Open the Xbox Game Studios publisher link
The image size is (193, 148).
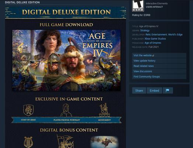pyautogui.click(x=155, y=38)
